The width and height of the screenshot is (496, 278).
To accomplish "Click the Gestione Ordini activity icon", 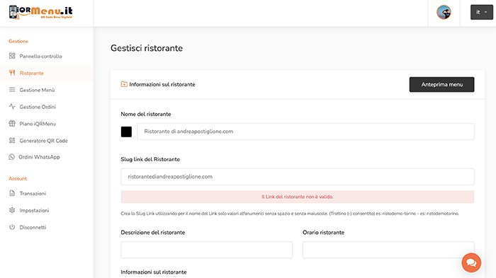I will pyautogui.click(x=12, y=107).
